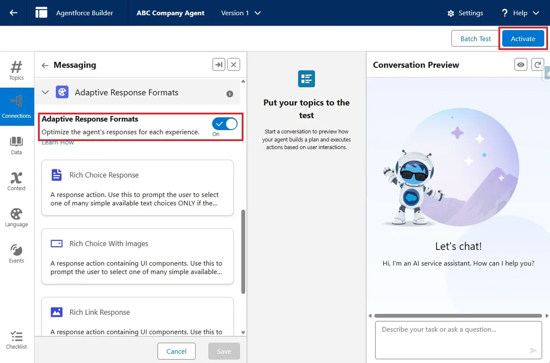Open the Language sidebar panel
This screenshot has height=363, width=550.
pyautogui.click(x=16, y=217)
